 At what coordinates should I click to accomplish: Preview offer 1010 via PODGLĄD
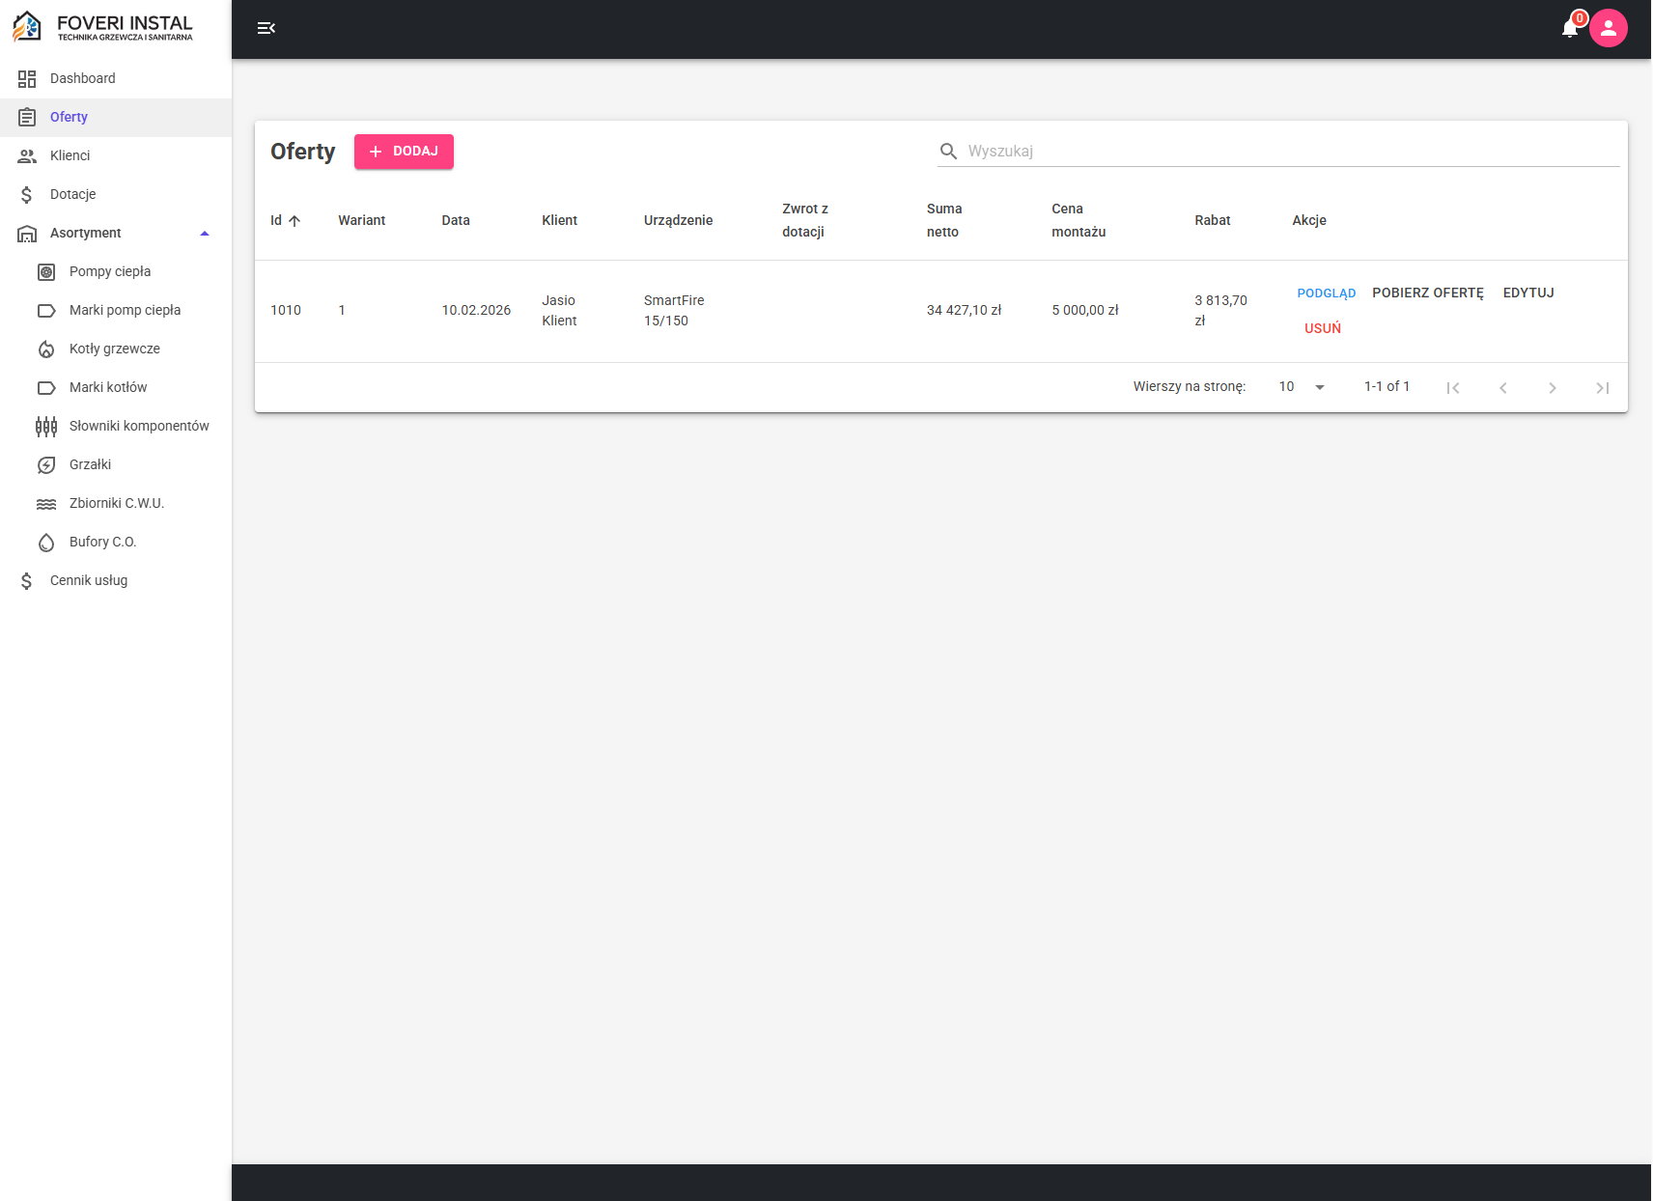[1327, 293]
